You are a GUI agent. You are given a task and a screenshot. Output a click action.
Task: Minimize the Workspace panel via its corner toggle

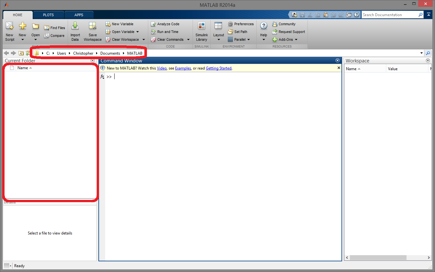pyautogui.click(x=428, y=60)
